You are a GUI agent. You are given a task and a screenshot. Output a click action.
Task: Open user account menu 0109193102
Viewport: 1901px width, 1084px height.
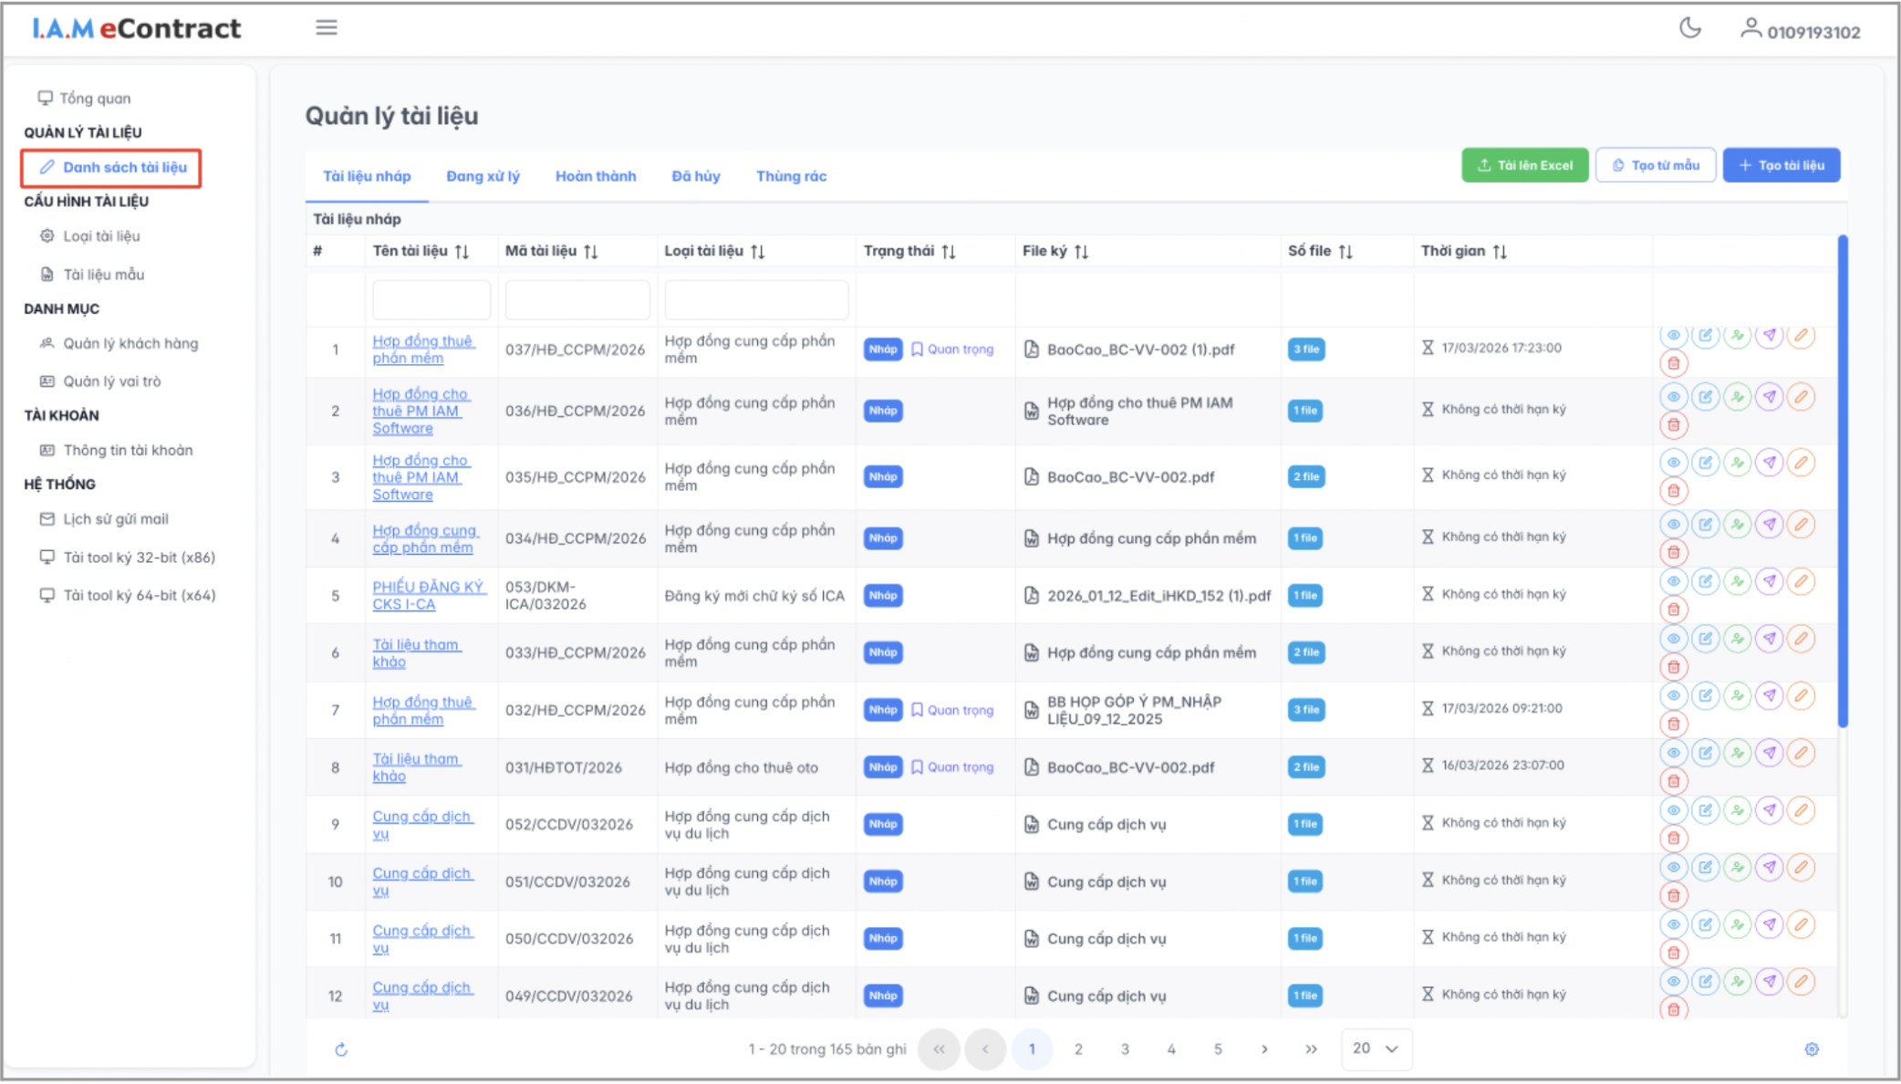click(1800, 31)
